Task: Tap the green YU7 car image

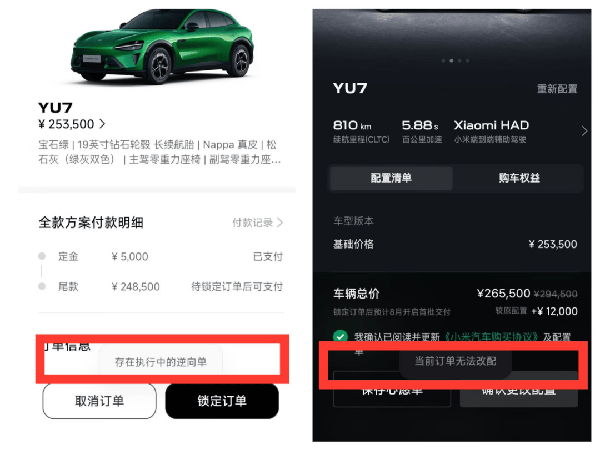Action: click(x=162, y=46)
